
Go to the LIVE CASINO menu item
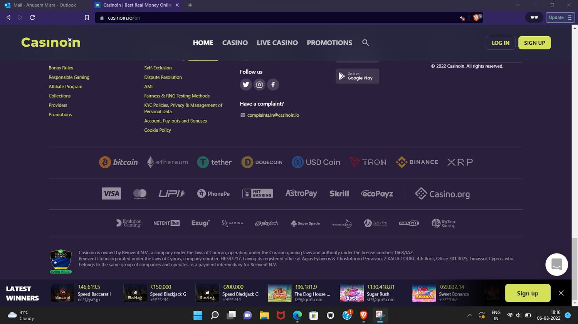(x=277, y=43)
